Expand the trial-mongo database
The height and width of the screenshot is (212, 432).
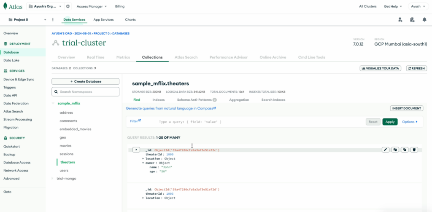(53, 178)
